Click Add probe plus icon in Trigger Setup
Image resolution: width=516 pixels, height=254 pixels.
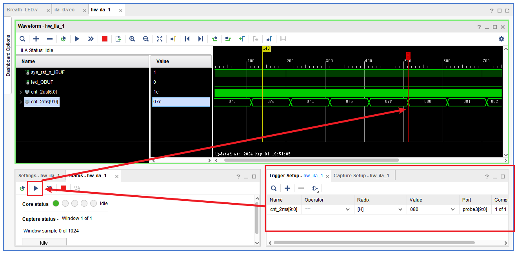click(x=287, y=188)
